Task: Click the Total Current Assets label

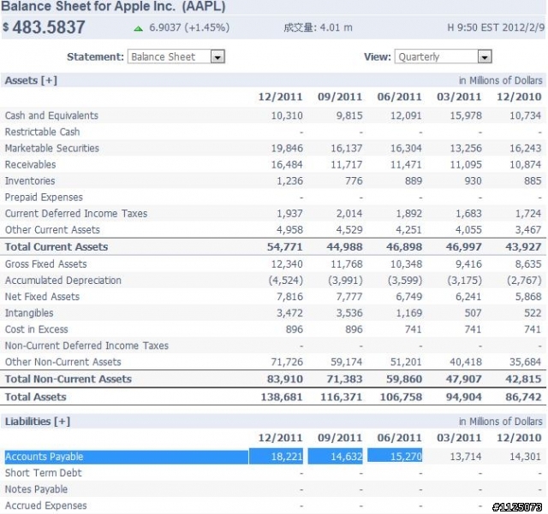Action: point(57,247)
